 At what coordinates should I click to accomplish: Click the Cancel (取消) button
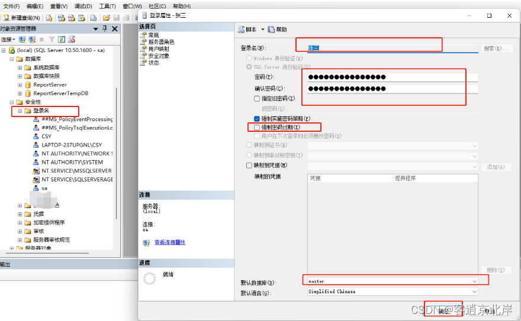tap(489, 311)
